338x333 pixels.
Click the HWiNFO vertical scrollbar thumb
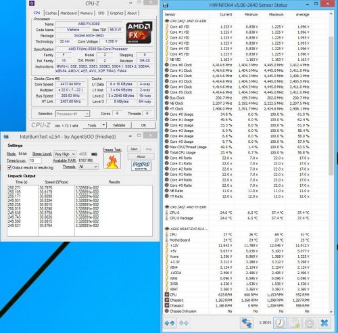point(331,106)
